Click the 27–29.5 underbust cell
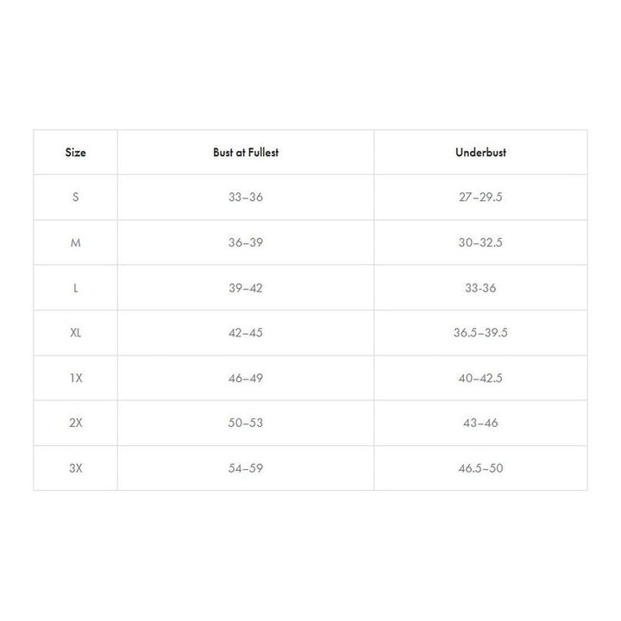The height and width of the screenshot is (621, 621). 480,198
